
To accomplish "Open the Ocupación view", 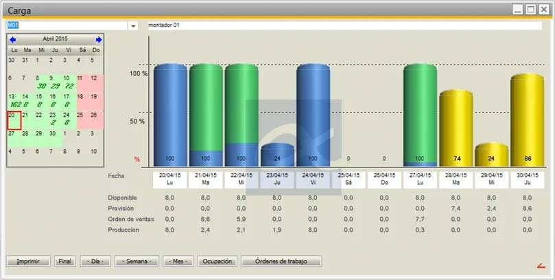I will tap(217, 261).
